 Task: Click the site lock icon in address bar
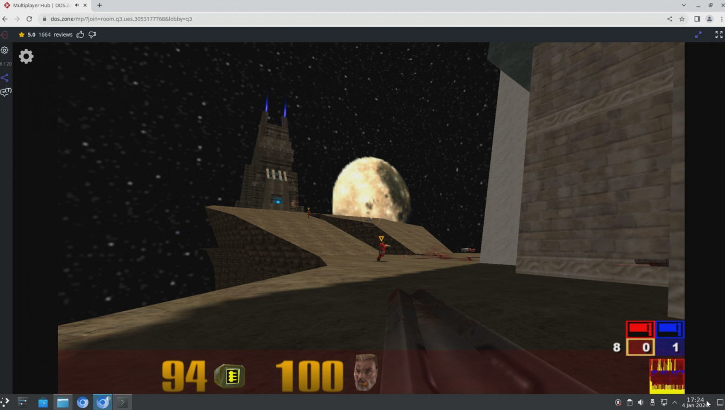coord(45,19)
